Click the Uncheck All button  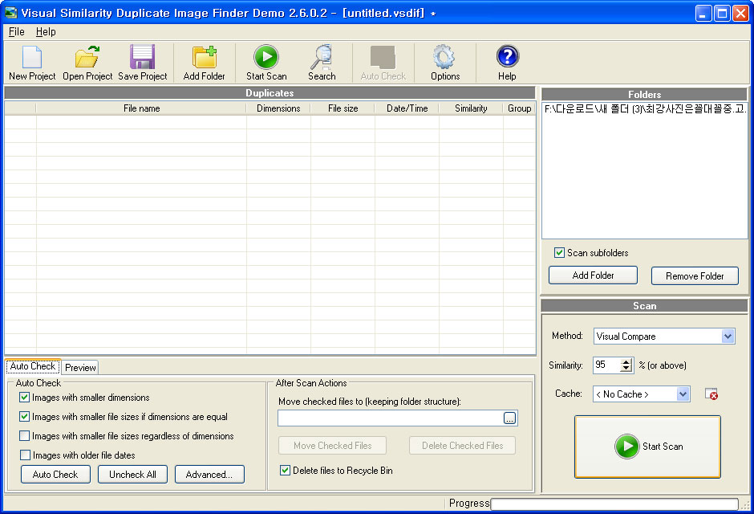coord(132,475)
